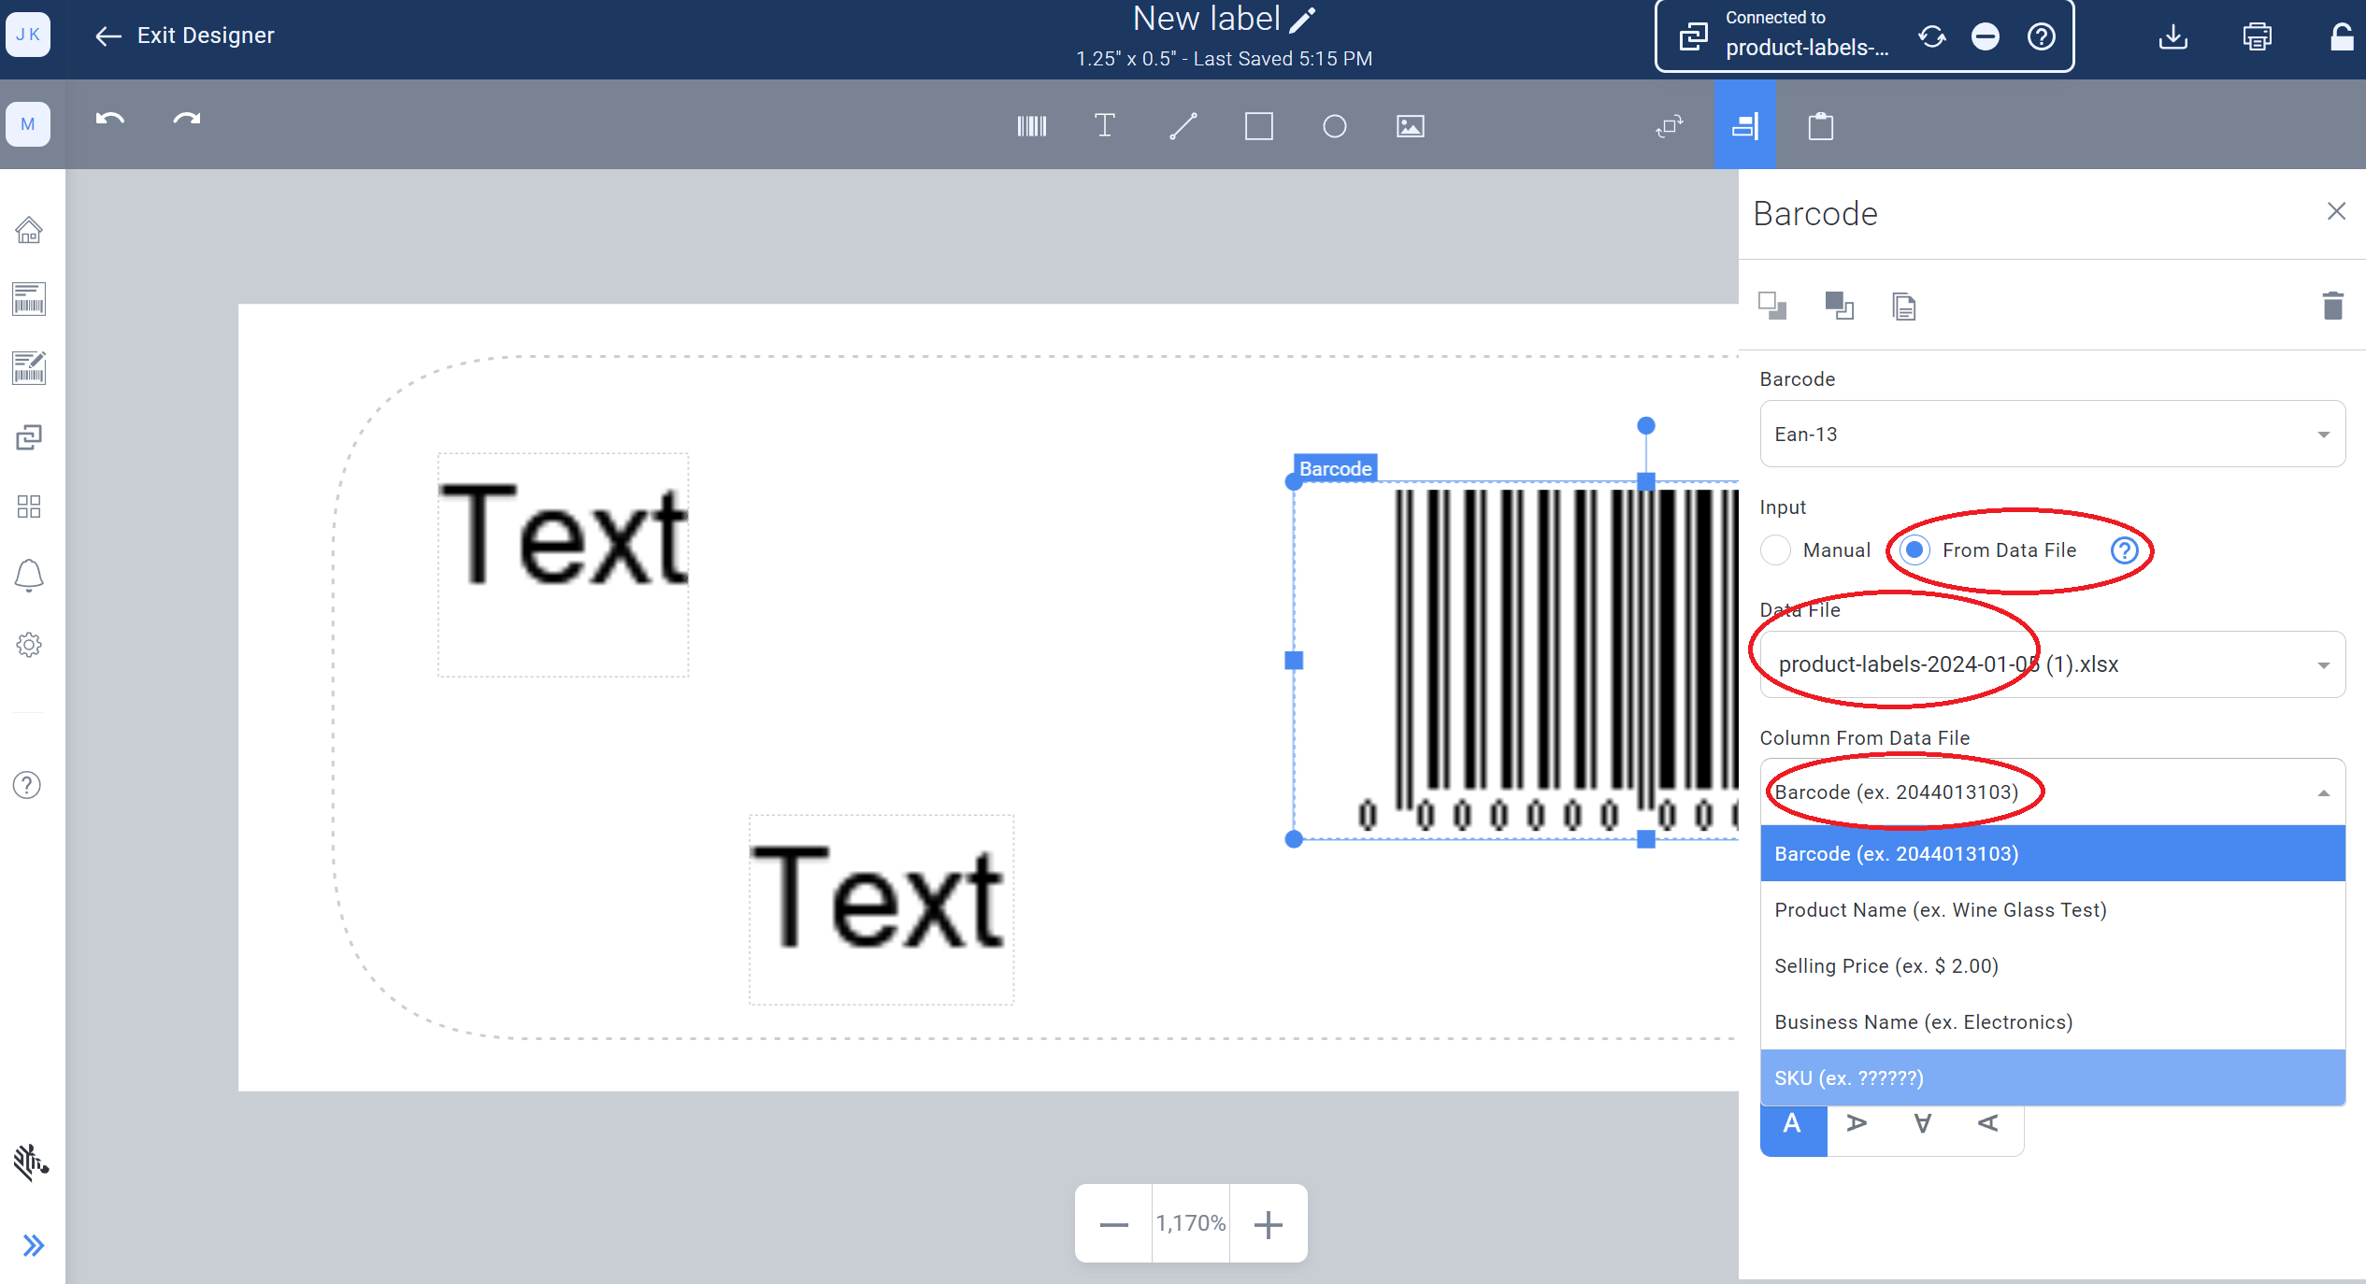Select Manual input radio button
Screen dimensions: 2366x1284
(x=1776, y=549)
